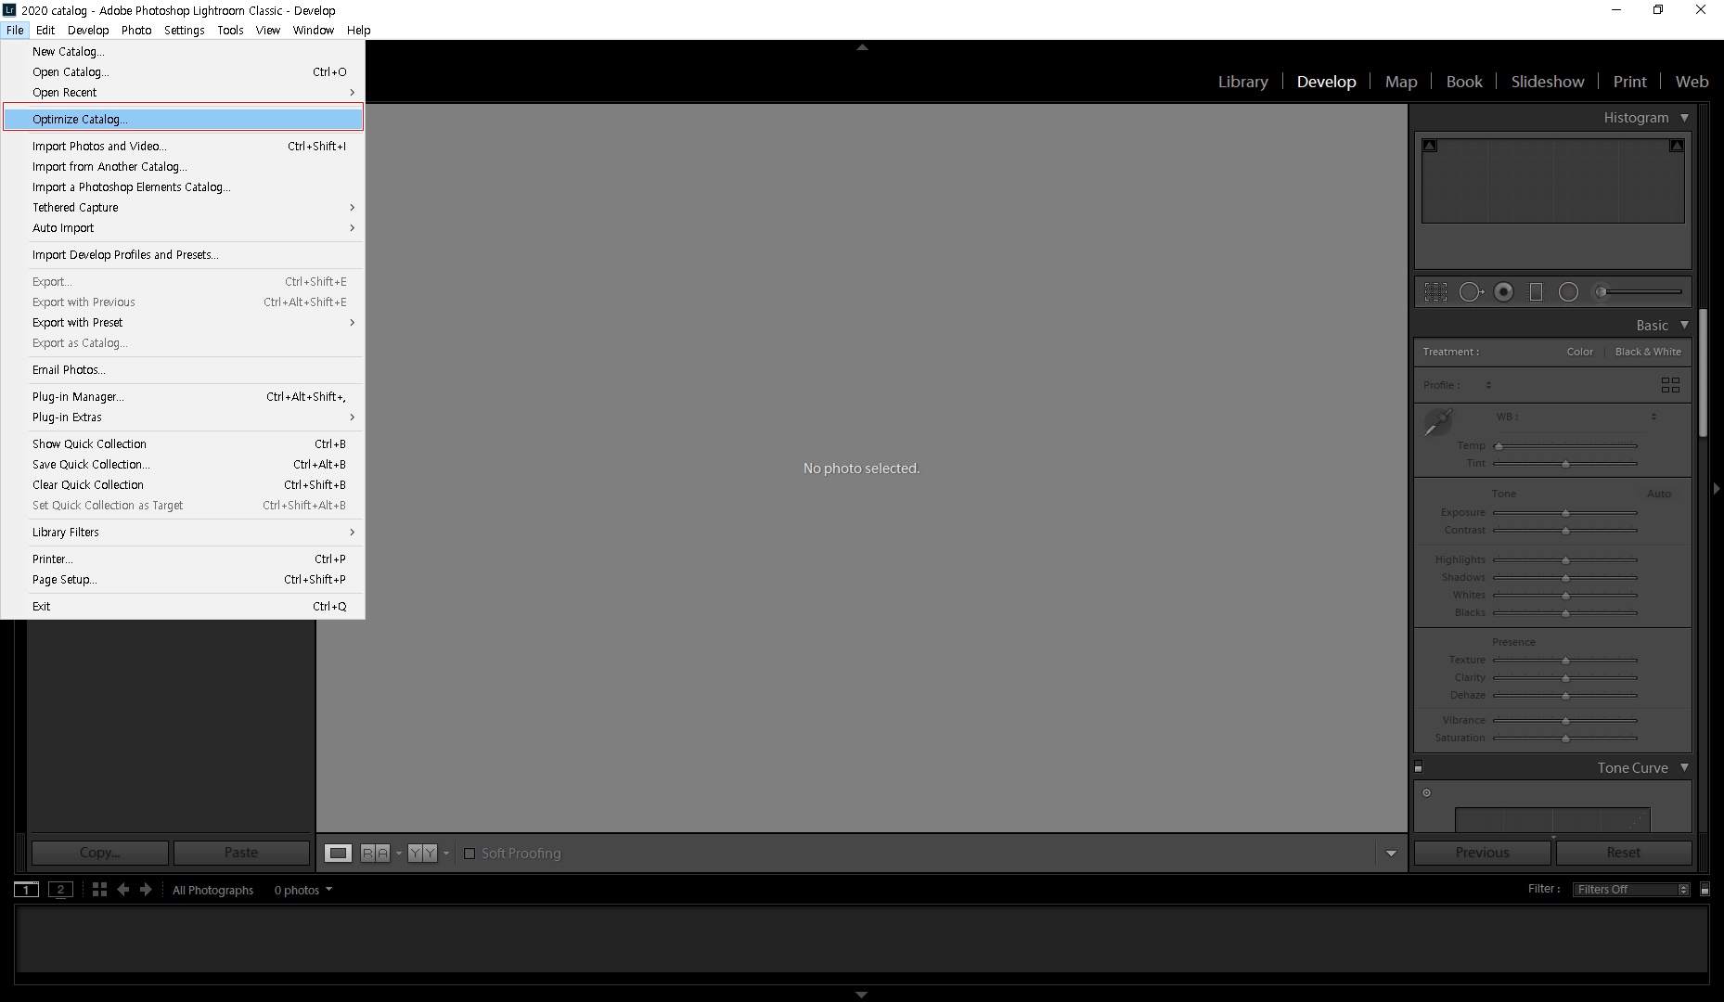Open the Filters Off dropdown
The image size is (1724, 1002).
pyautogui.click(x=1632, y=890)
